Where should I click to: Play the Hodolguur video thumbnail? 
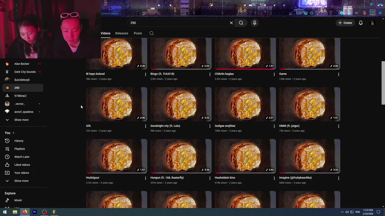pyautogui.click(x=117, y=156)
